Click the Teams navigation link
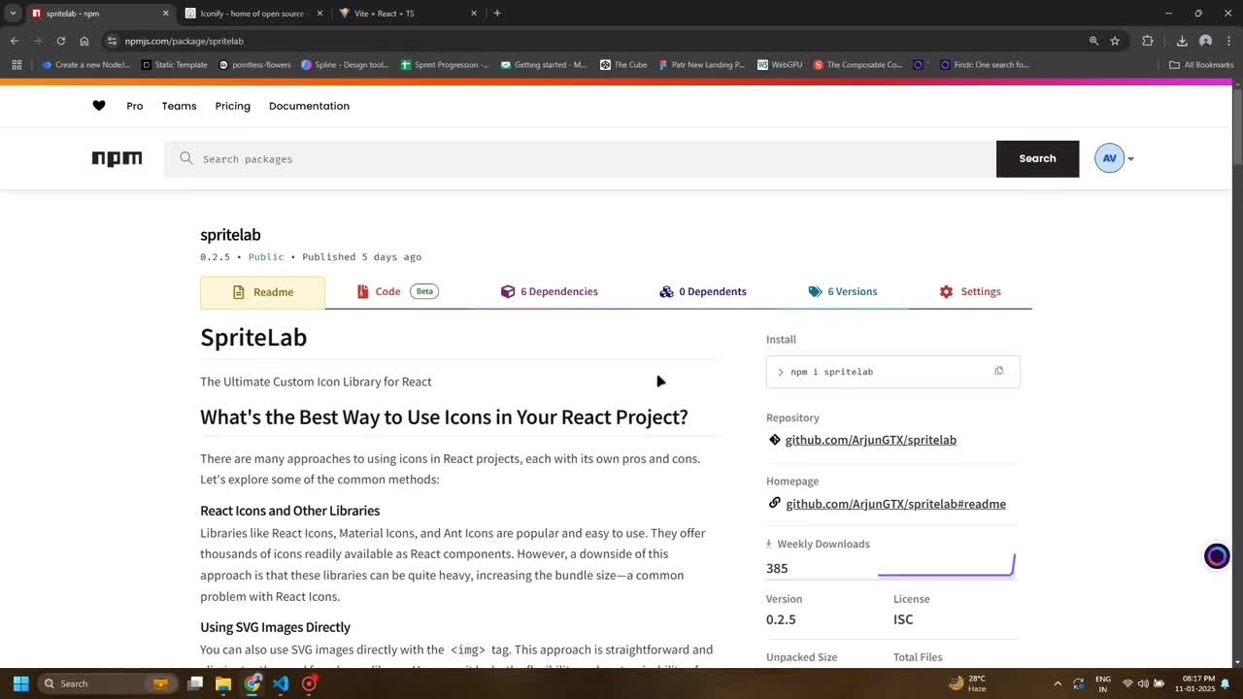Image resolution: width=1243 pixels, height=699 pixels. [x=179, y=106]
